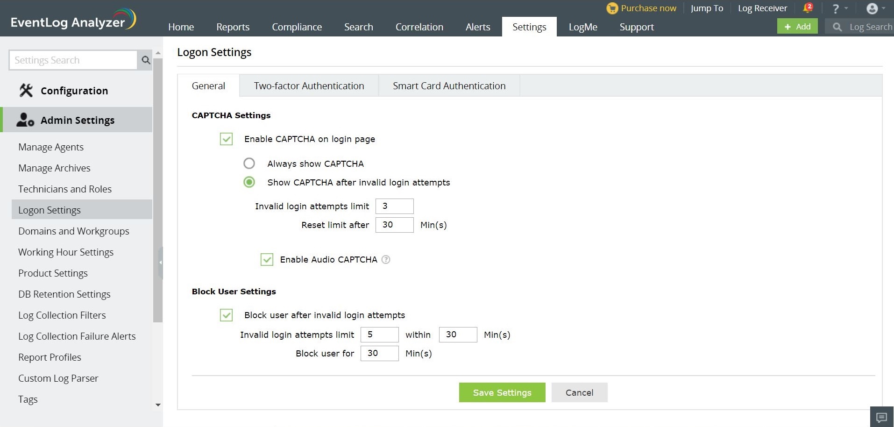
Task: Collapse the left sidebar panel handle
Action: pyautogui.click(x=160, y=263)
